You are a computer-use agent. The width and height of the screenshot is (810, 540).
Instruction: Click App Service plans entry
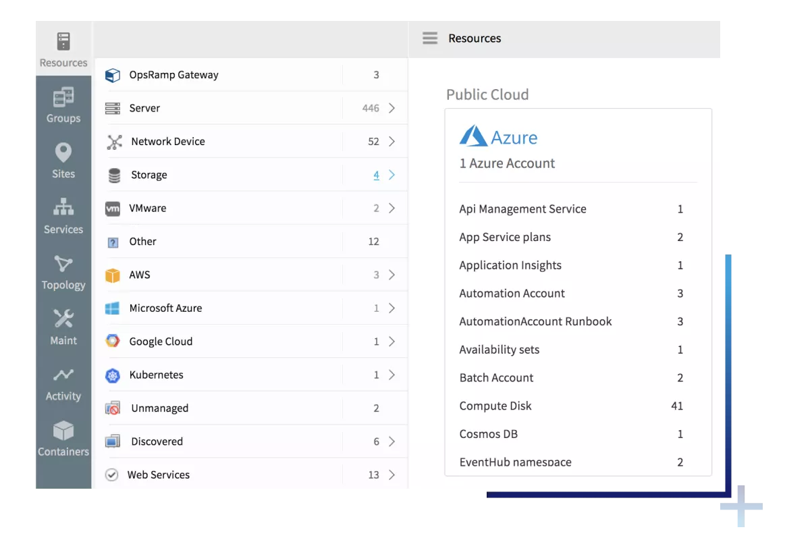505,237
